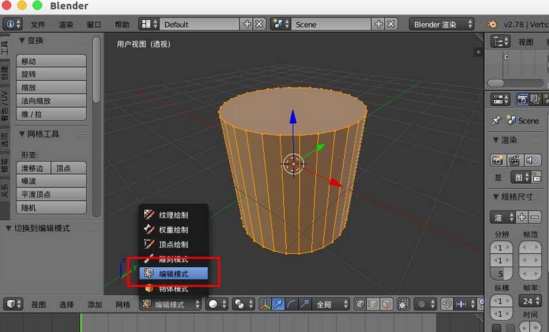Click the blue Z-axis manipulator arrow
The width and height of the screenshot is (549, 332).
293,117
